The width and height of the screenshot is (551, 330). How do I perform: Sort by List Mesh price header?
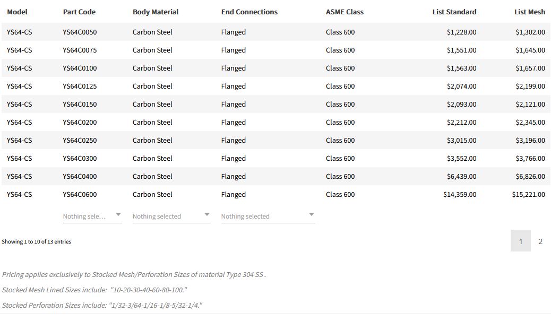coord(529,12)
